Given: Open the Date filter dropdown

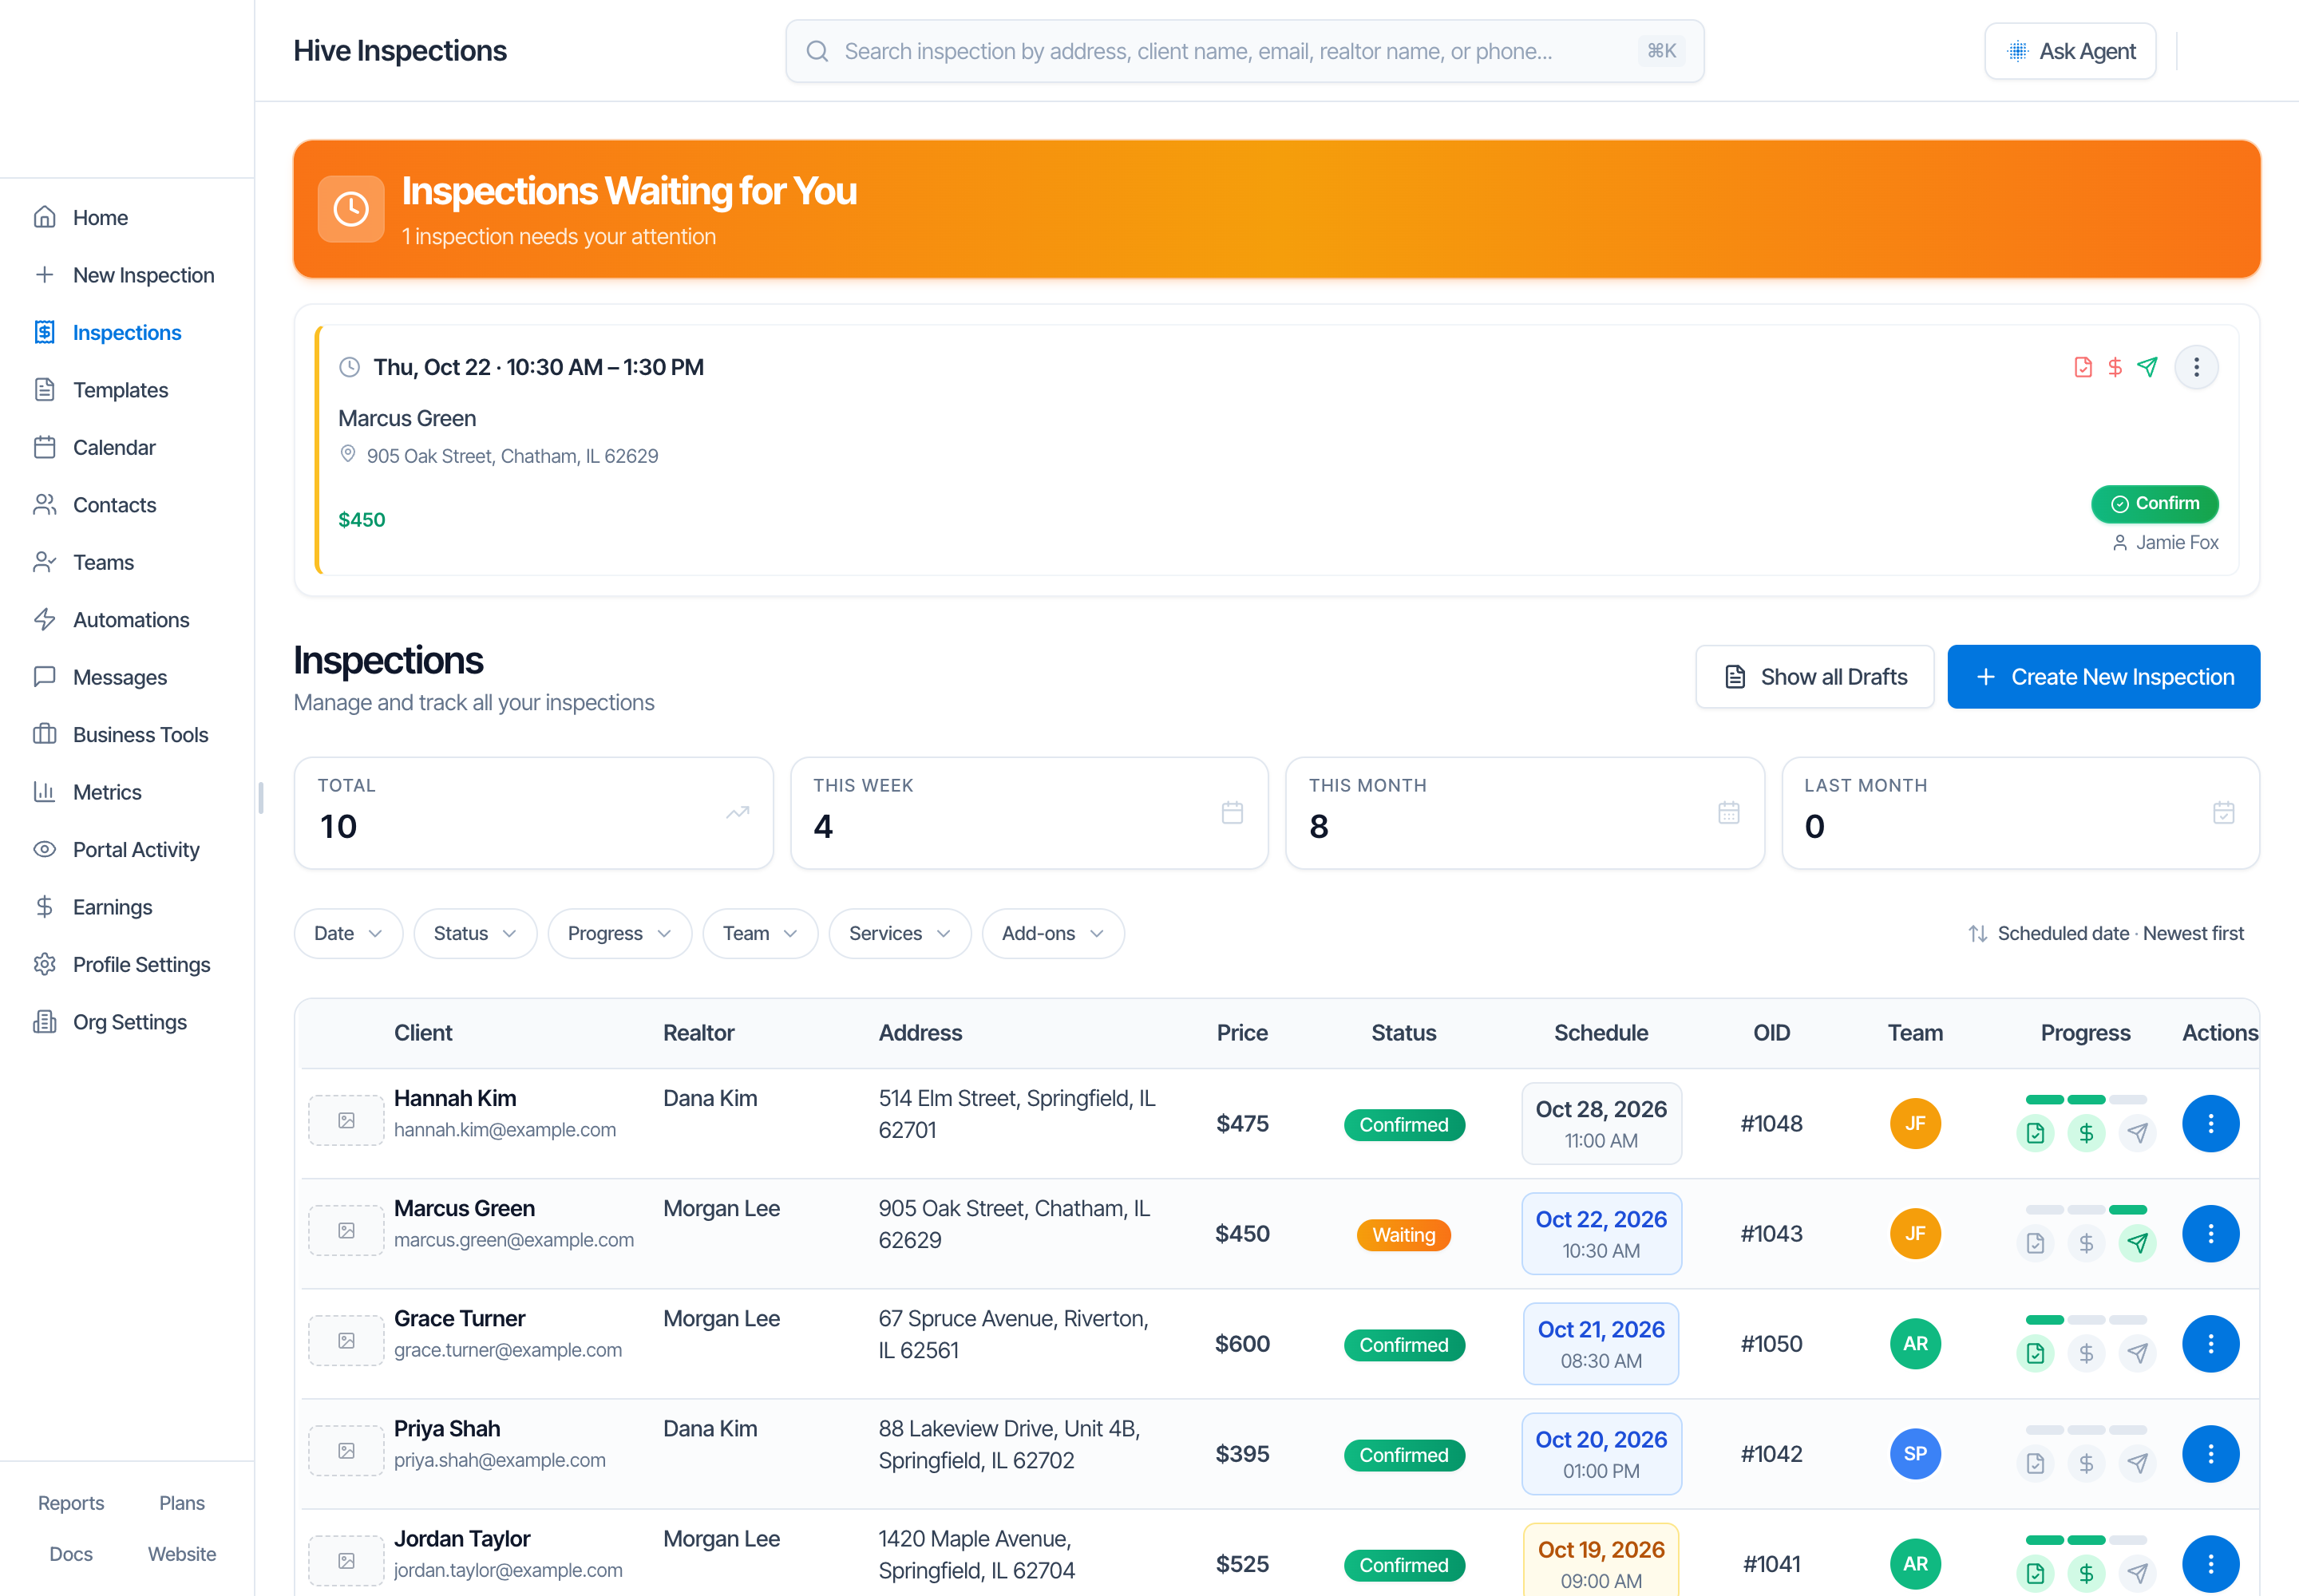Looking at the screenshot, I should pos(348,933).
